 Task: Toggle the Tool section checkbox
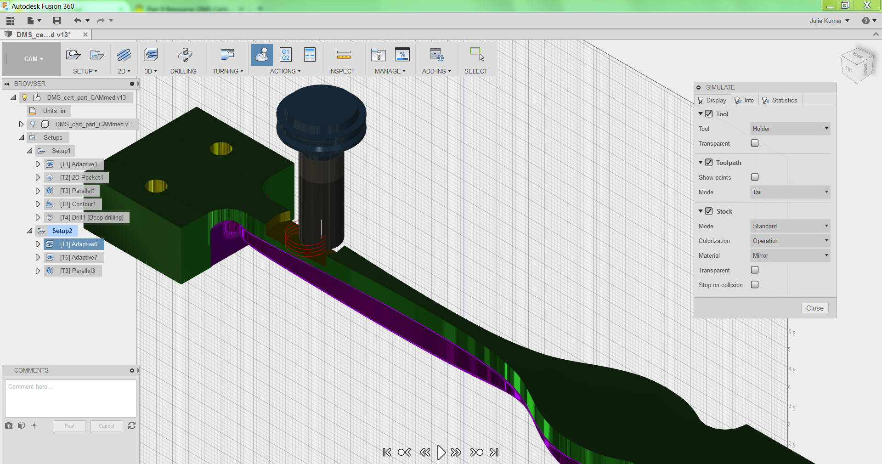click(709, 113)
